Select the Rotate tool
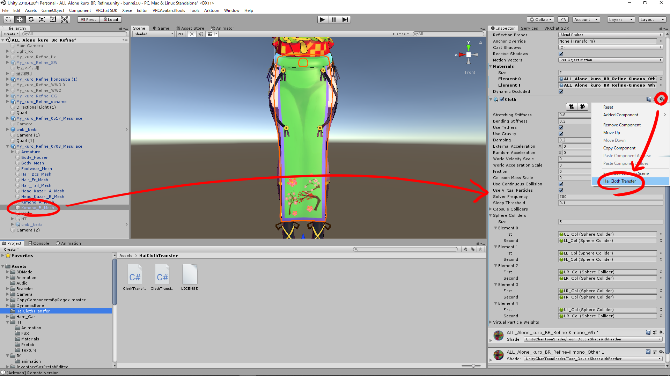The image size is (670, 376). click(x=31, y=20)
